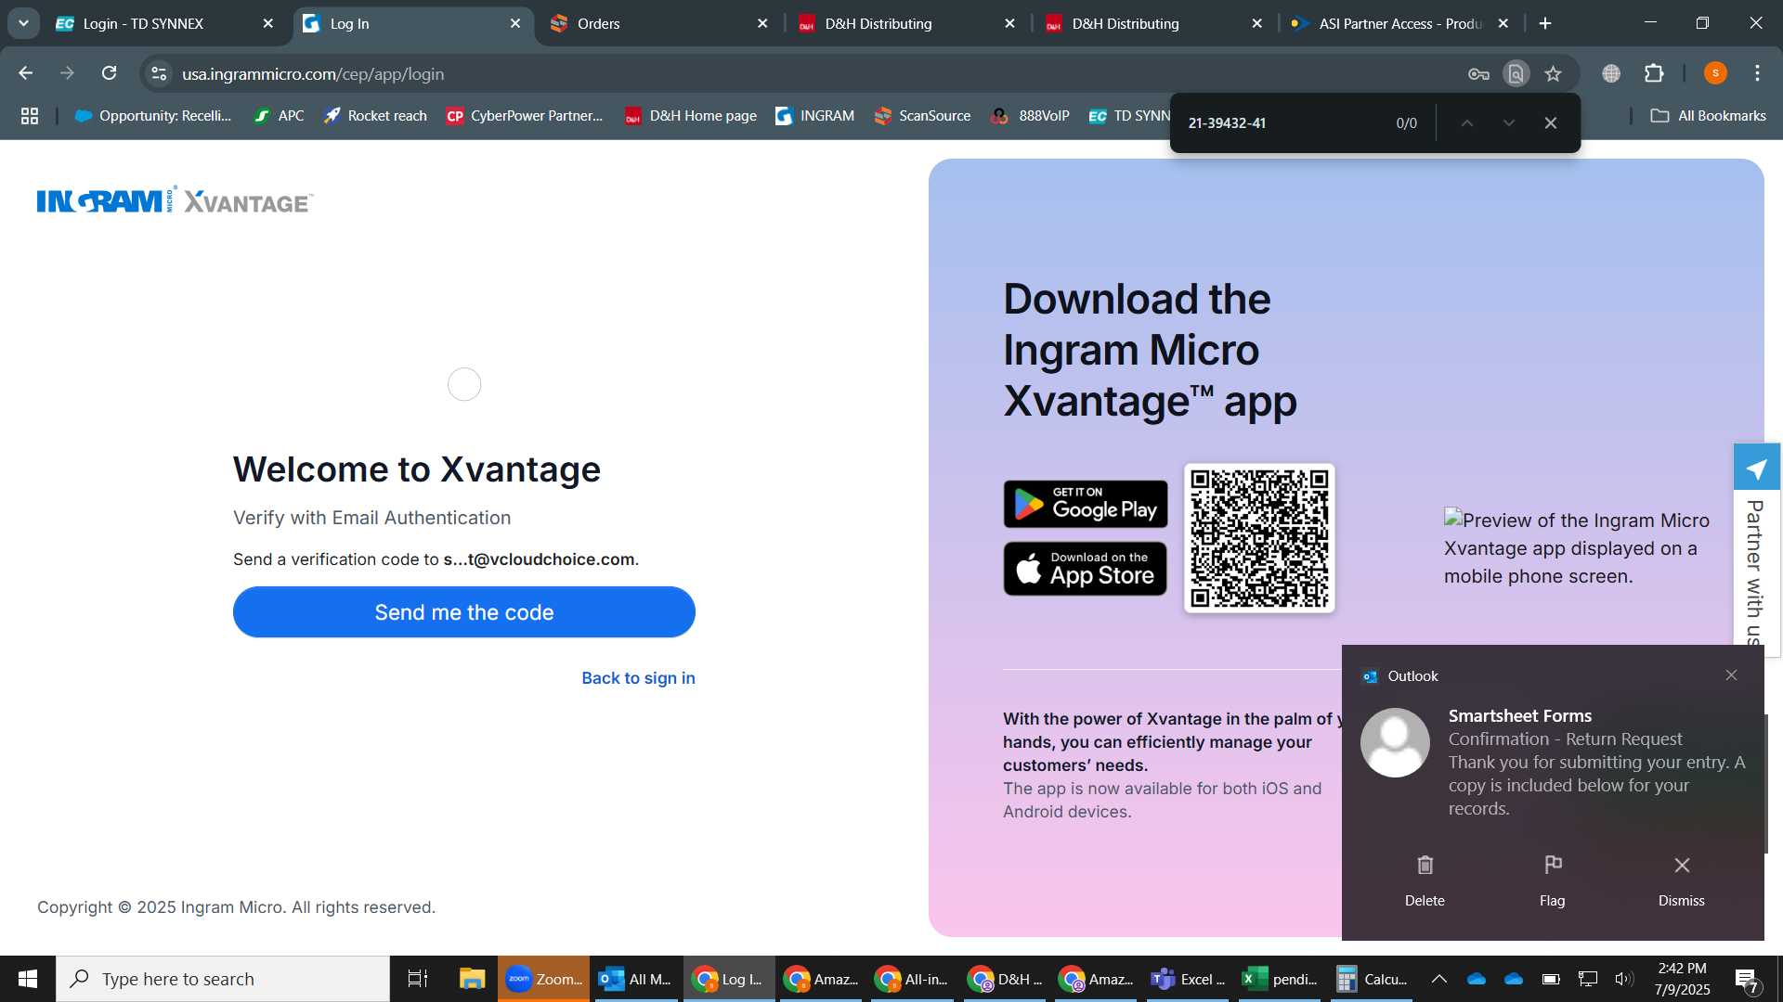The image size is (1783, 1002).
Task: Go back to the previous page
Action: click(x=26, y=73)
